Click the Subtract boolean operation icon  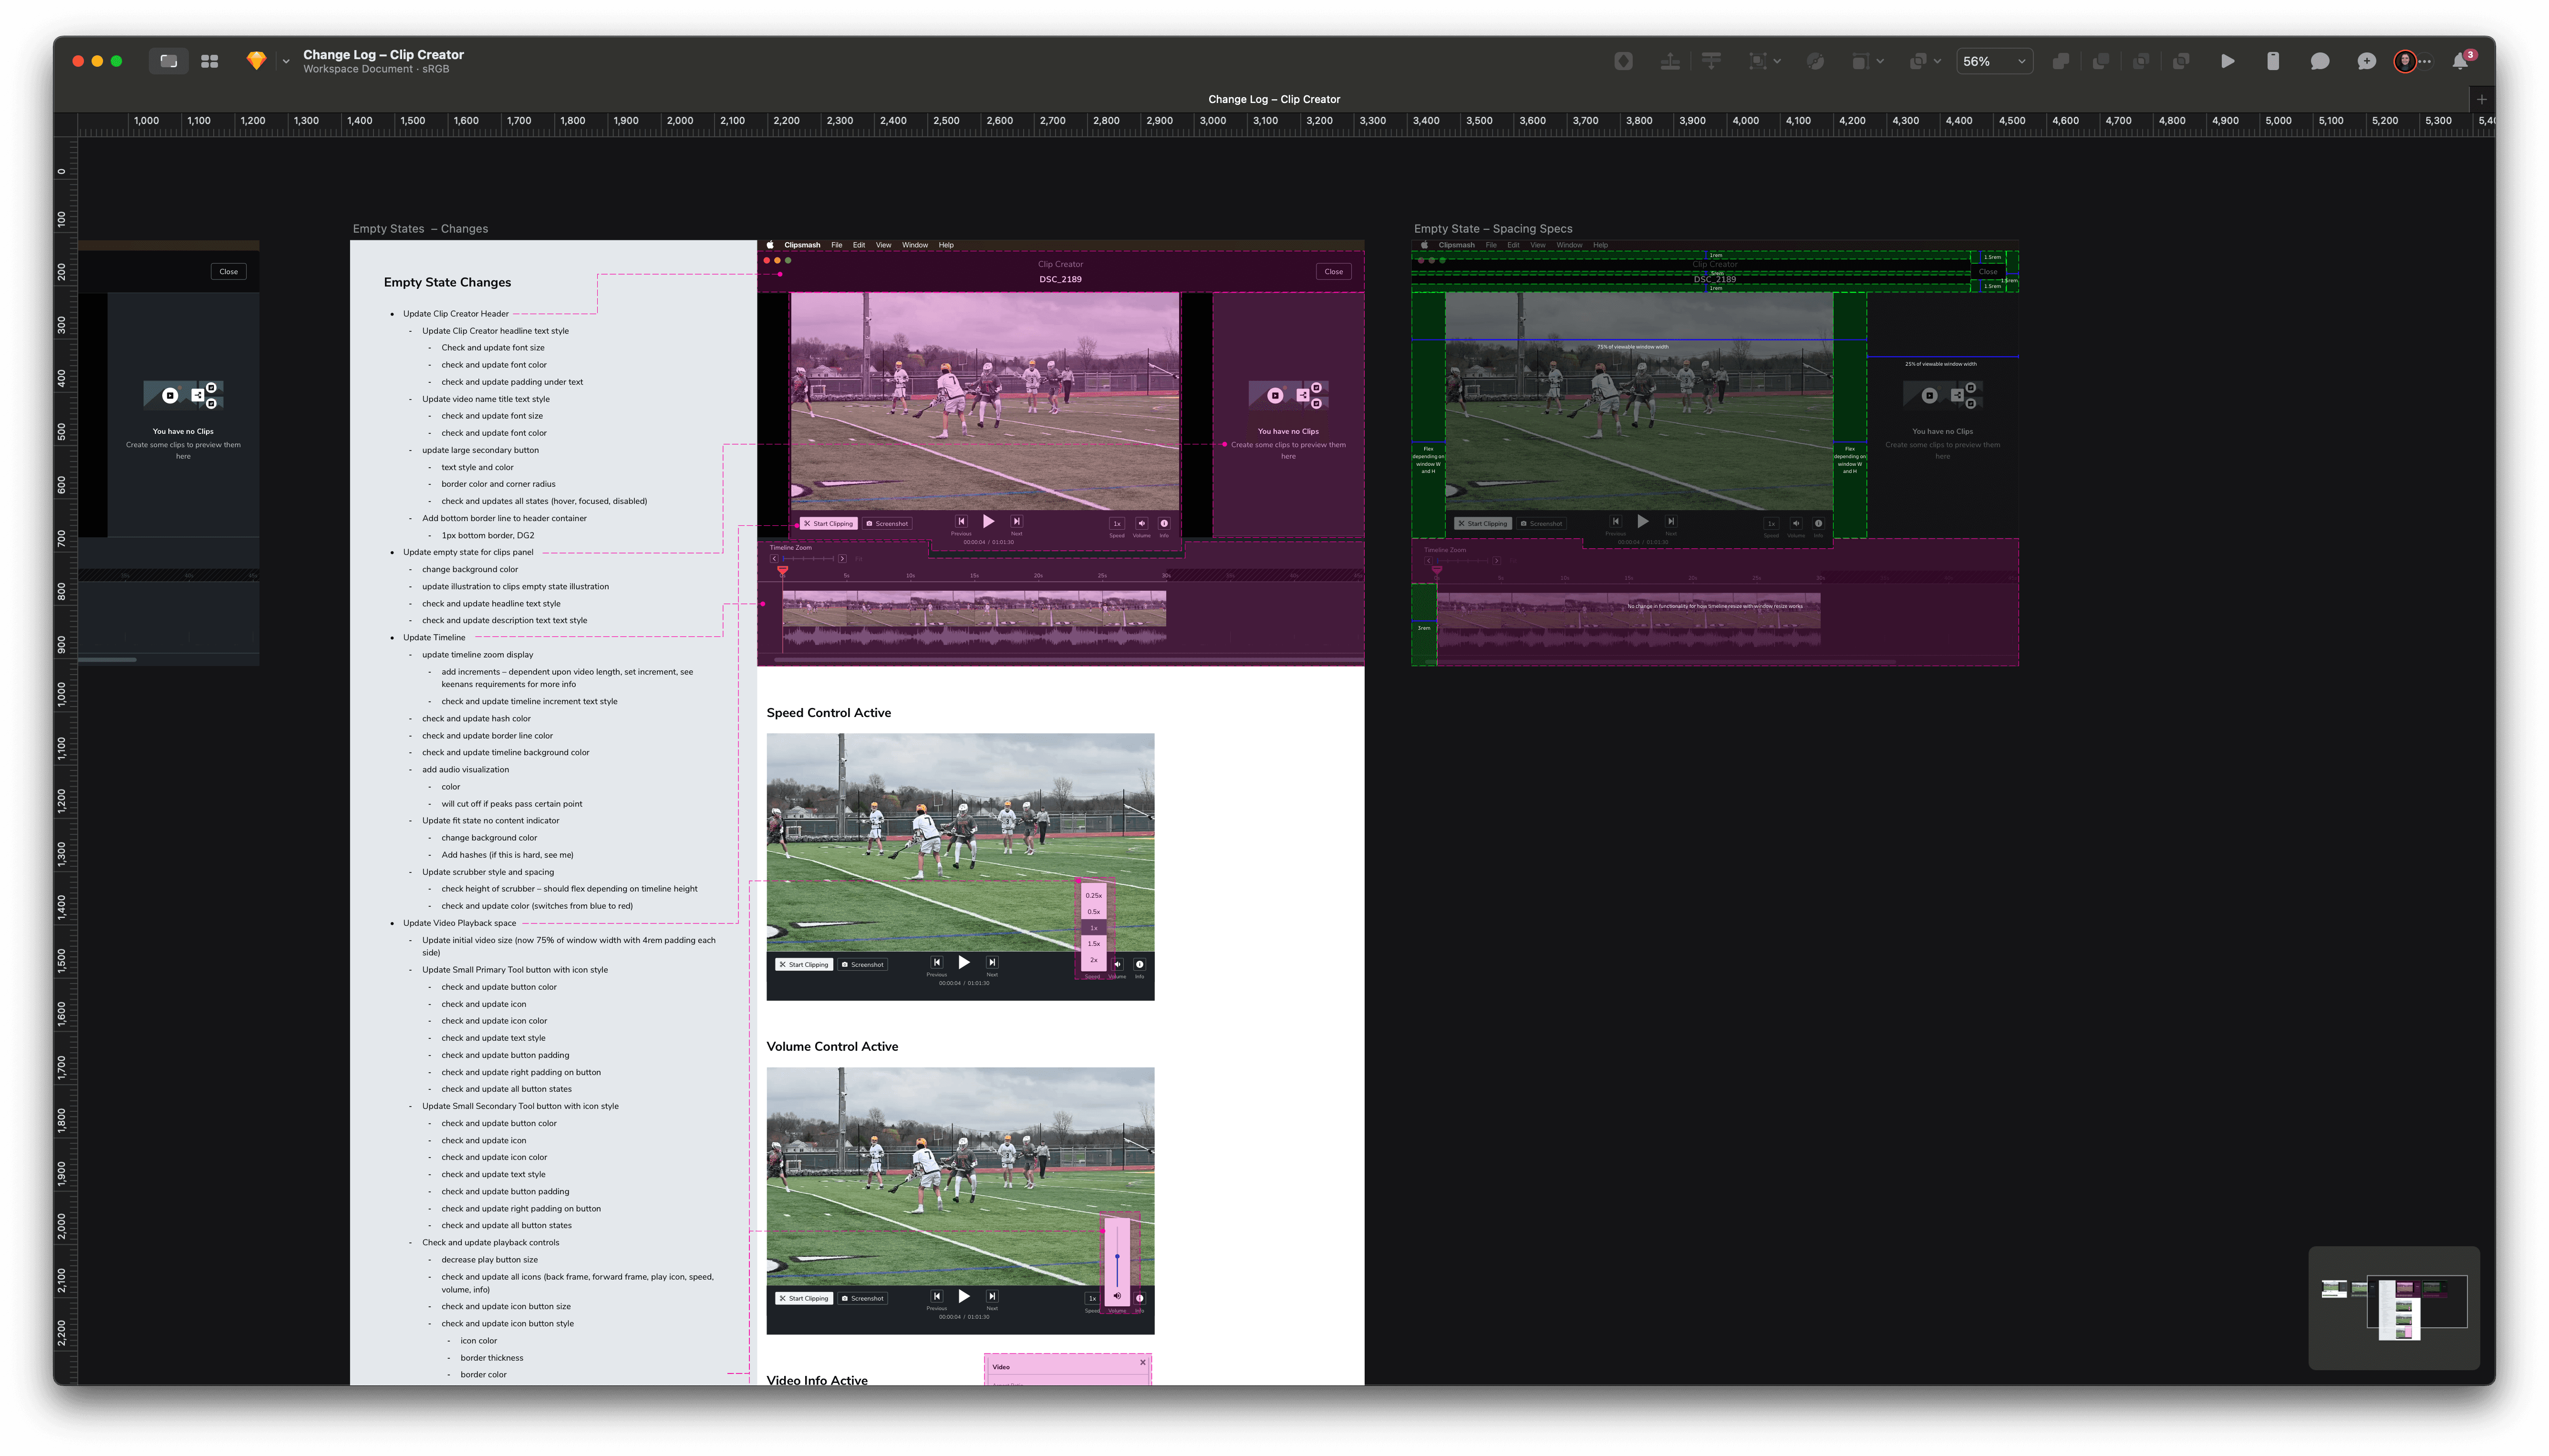[x=2101, y=61]
